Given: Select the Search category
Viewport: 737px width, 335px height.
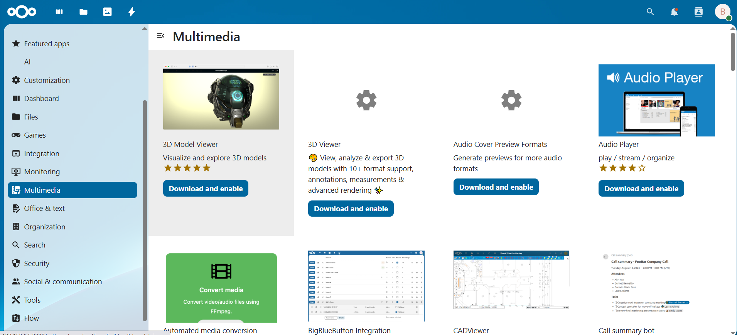Looking at the screenshot, I should point(73,245).
